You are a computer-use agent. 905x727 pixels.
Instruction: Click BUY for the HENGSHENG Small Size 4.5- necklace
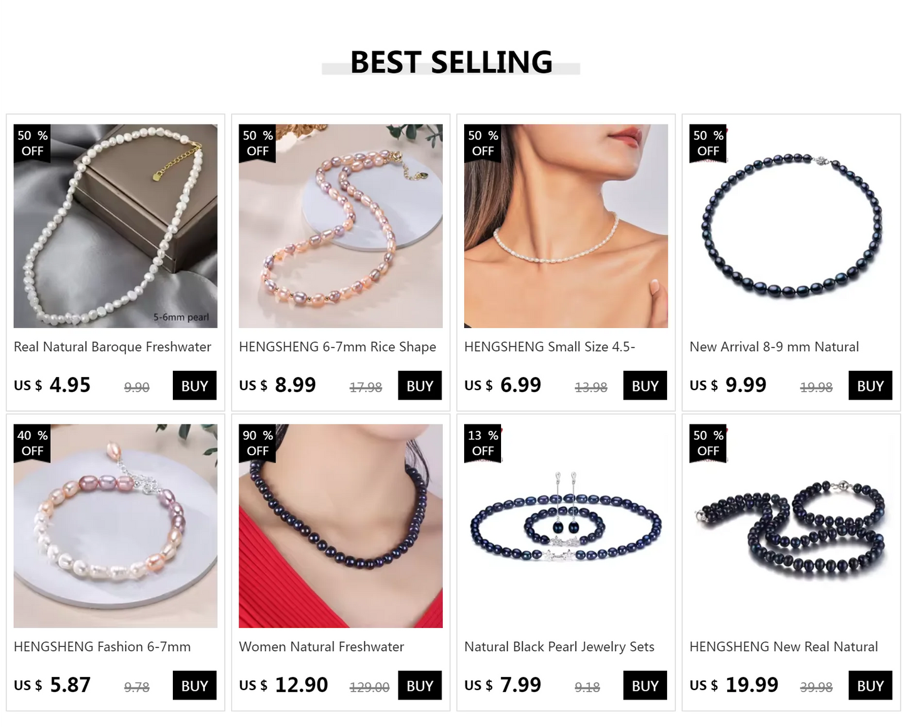(645, 386)
